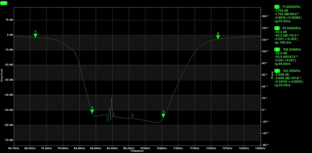Click the Frequency axis label
The image size is (312, 153).
coord(137,151)
